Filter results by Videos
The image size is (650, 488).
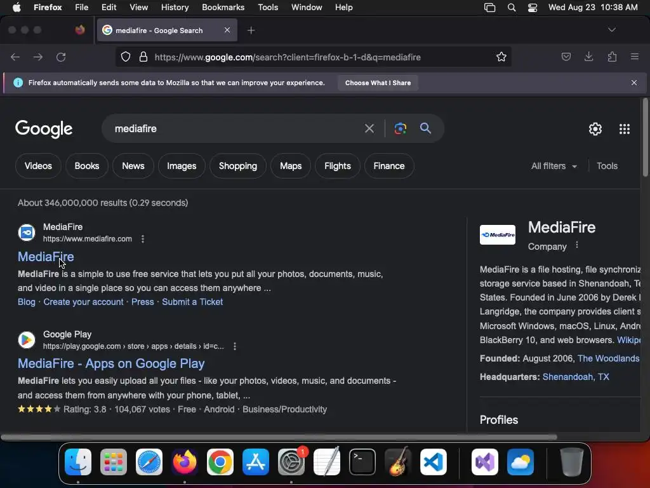tap(38, 166)
